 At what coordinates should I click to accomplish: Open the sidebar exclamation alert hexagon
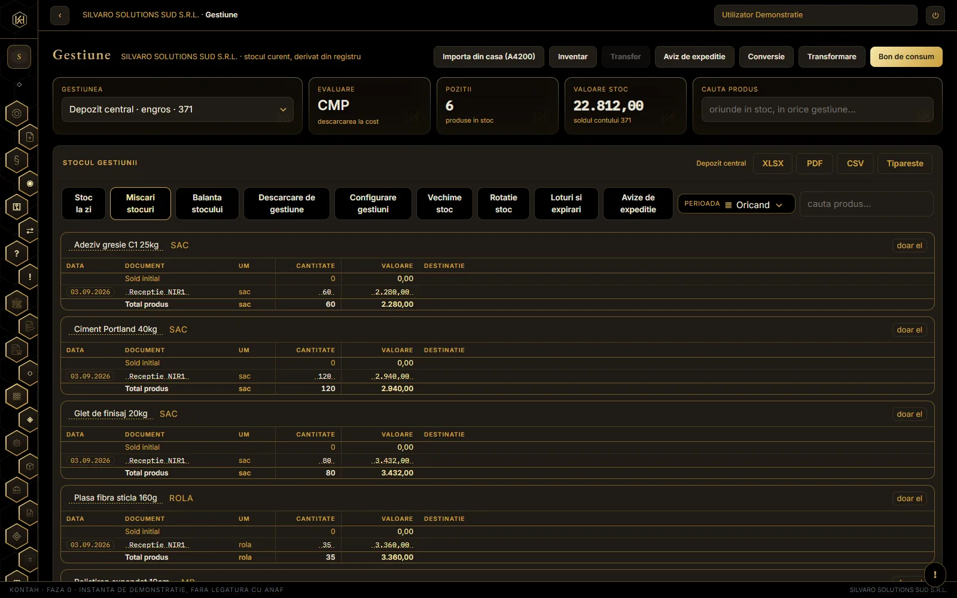[29, 277]
